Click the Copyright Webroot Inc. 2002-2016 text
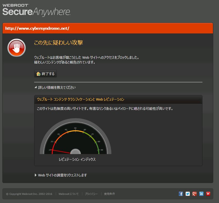This screenshot has width=219, height=203. (29, 194)
